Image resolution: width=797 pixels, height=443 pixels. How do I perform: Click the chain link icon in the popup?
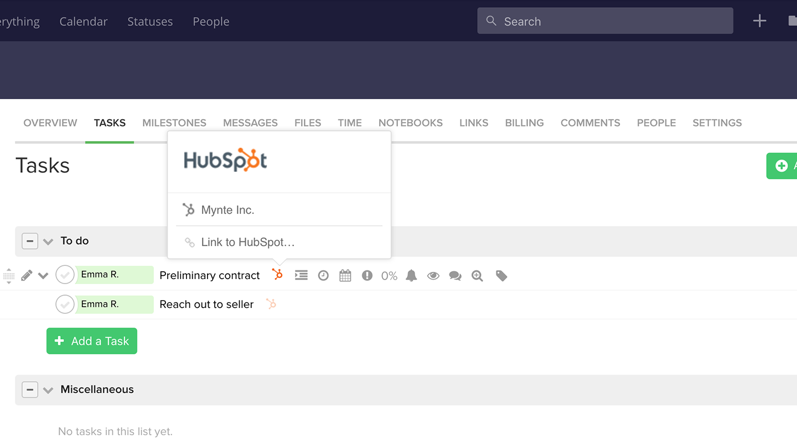[x=189, y=242]
